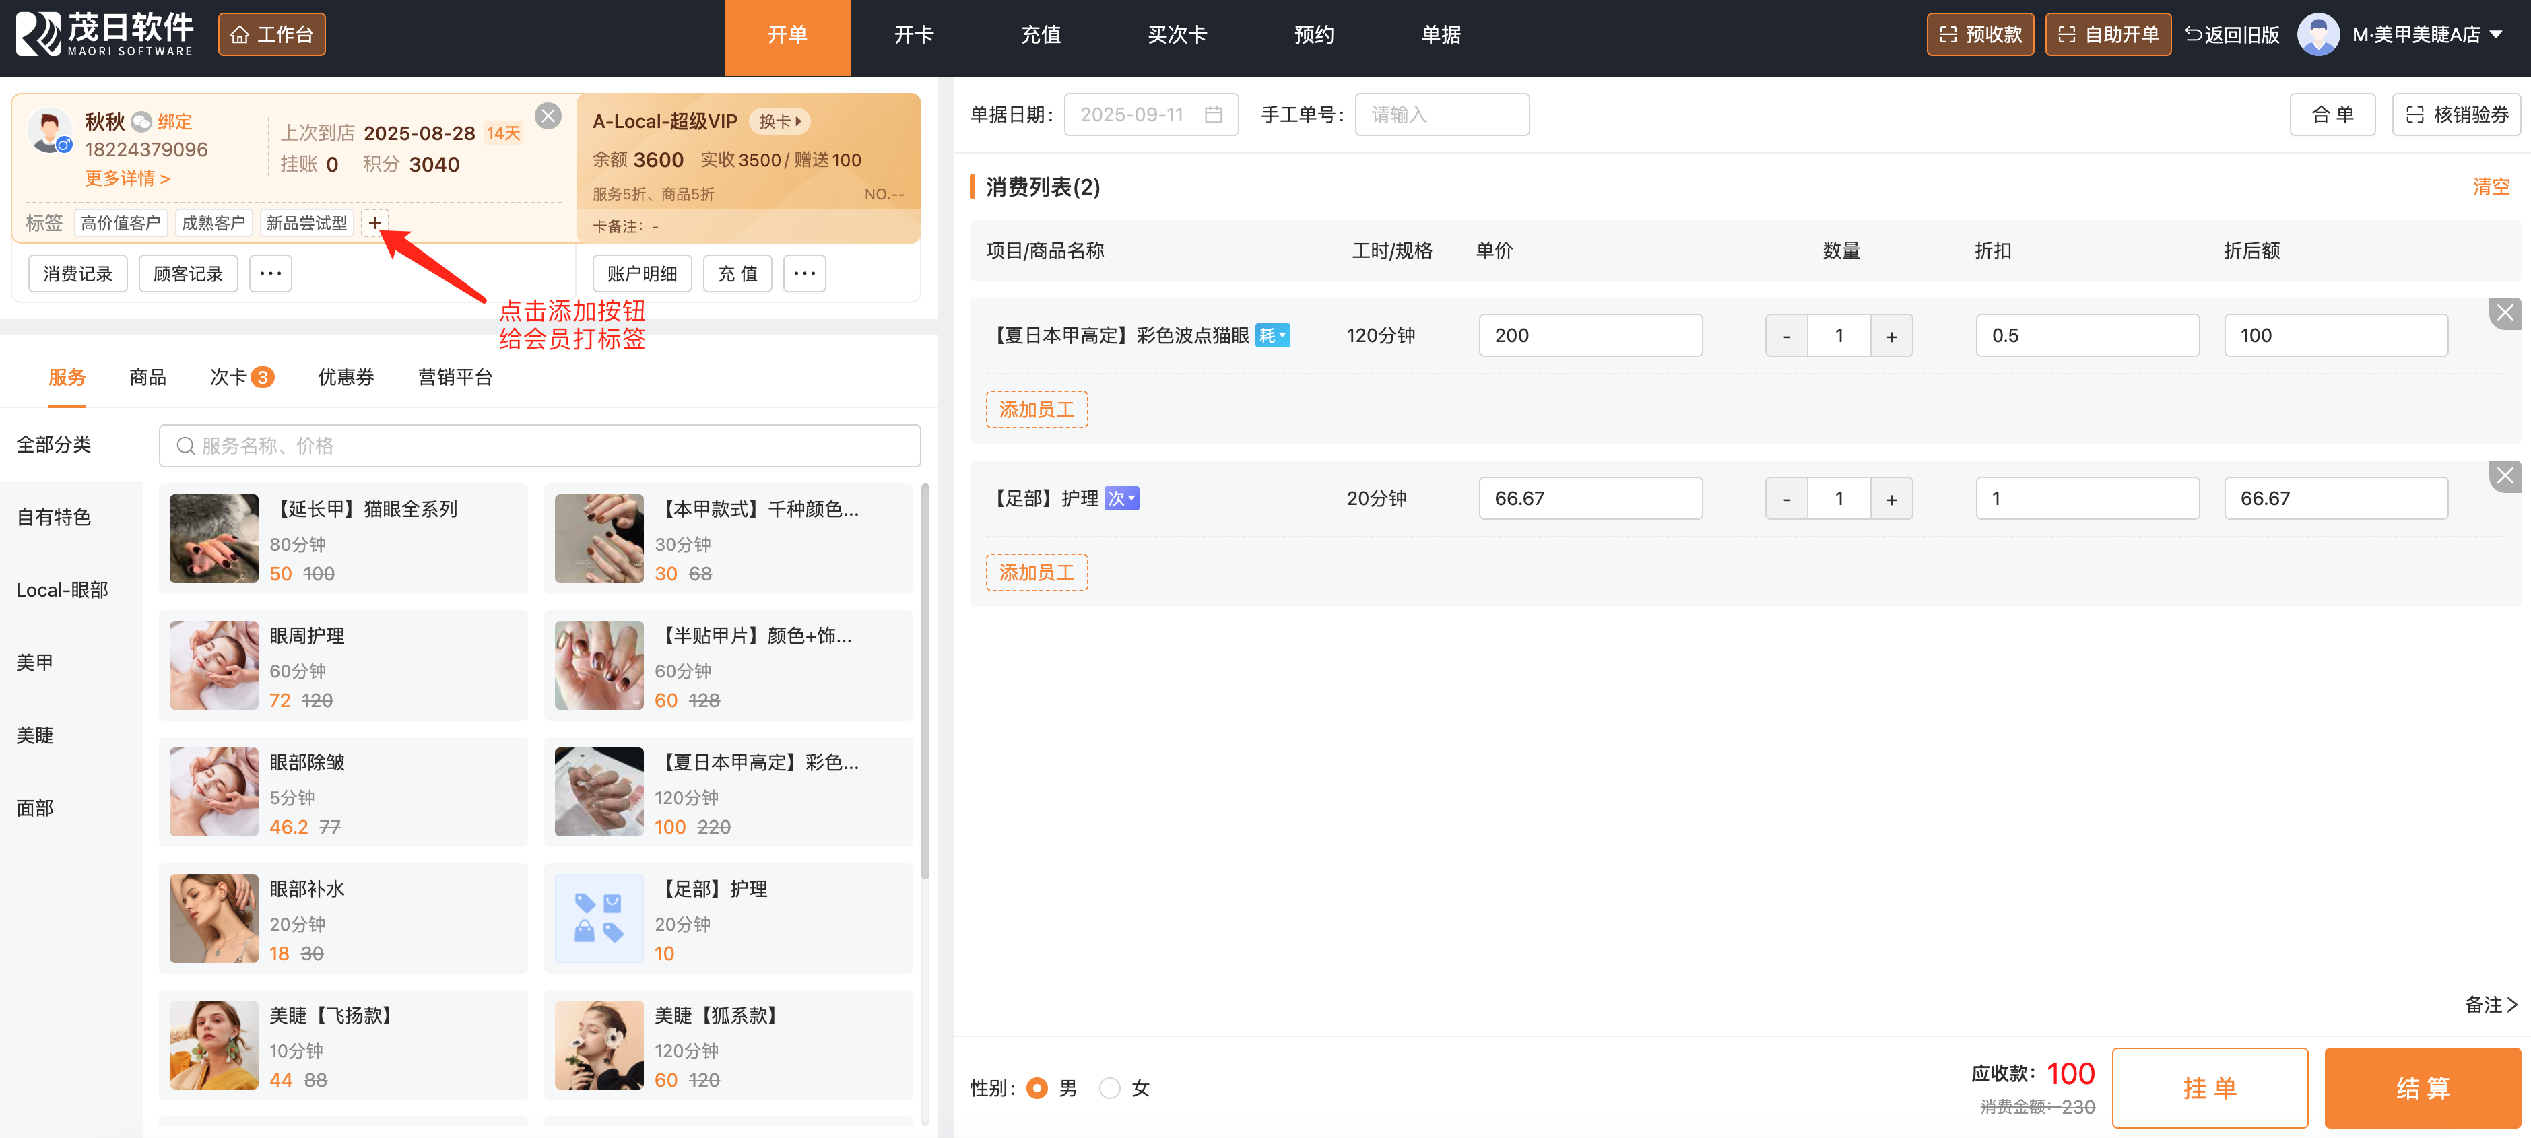Increase quantity of 足部护理 item
This screenshot has height=1138, width=2531.
tap(1891, 499)
